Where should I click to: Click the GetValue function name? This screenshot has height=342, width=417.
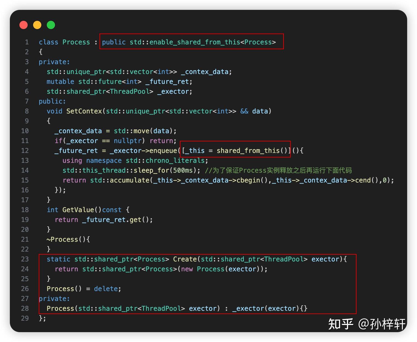point(78,210)
